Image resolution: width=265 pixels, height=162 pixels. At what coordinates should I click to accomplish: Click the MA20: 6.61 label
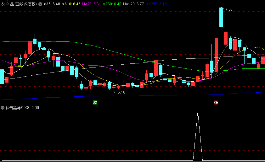pos(92,4)
